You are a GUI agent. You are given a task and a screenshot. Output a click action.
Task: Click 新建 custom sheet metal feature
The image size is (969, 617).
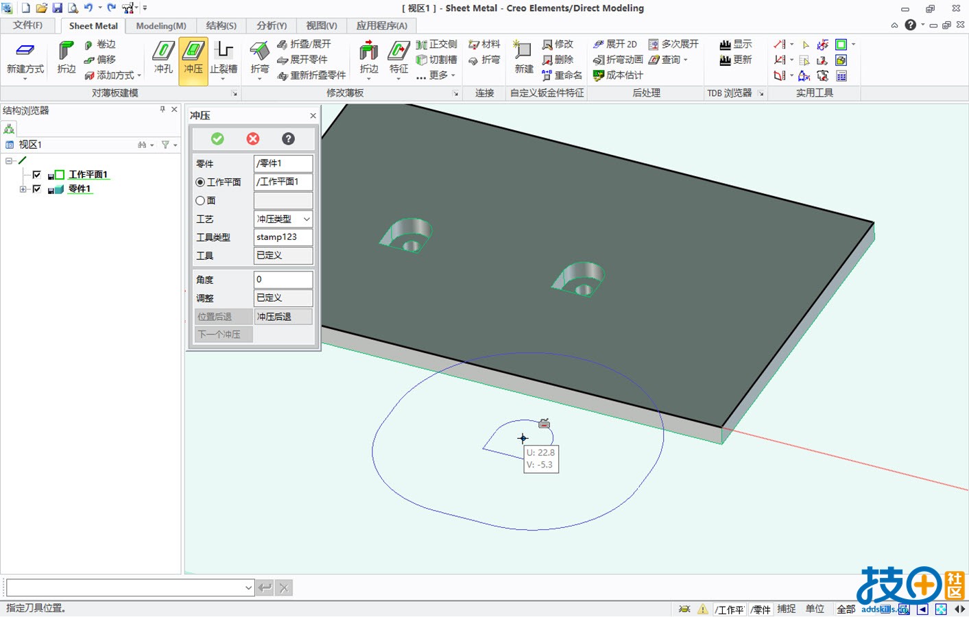(x=524, y=58)
